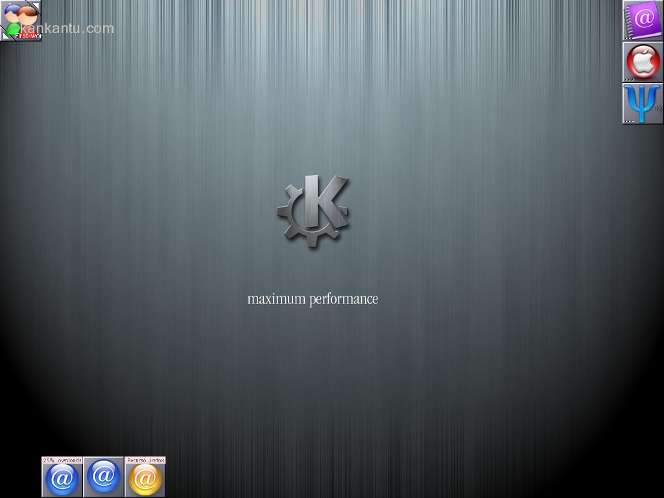Launch the red Apple orb dock app
The width and height of the screenshot is (664, 498).
[643, 62]
